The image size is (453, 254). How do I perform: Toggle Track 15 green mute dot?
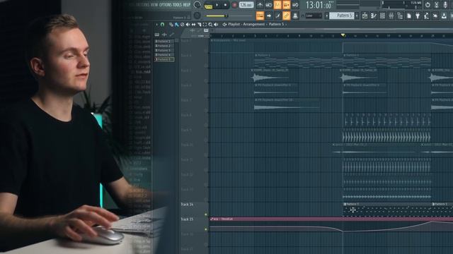pyautogui.click(x=206, y=229)
